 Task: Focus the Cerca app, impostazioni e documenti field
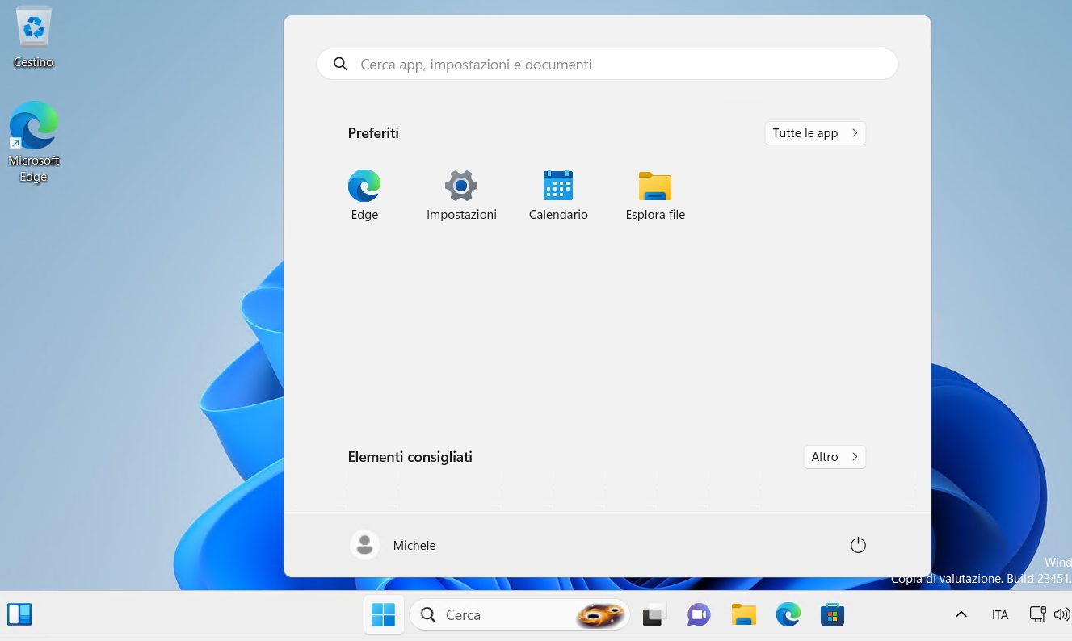(x=607, y=65)
